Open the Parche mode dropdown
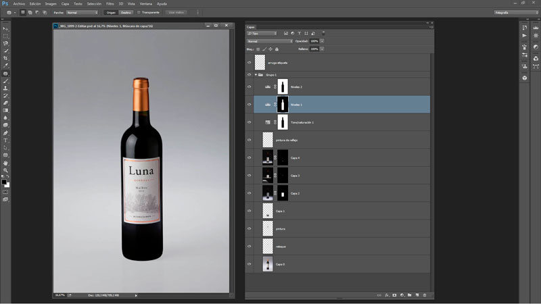The height and width of the screenshot is (304, 541). 82,12
